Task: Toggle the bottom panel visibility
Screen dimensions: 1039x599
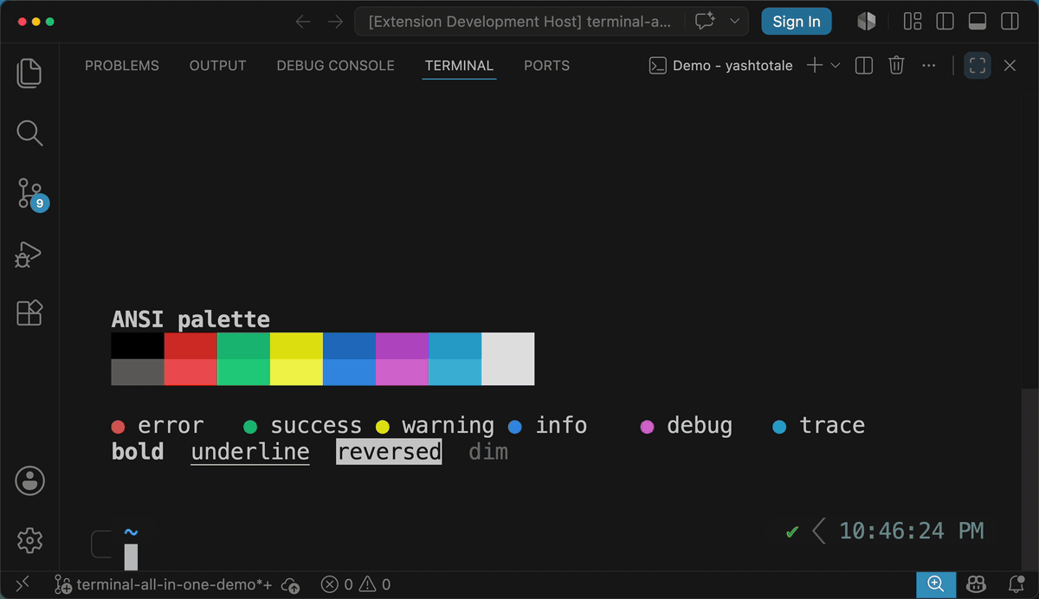Action: click(978, 22)
